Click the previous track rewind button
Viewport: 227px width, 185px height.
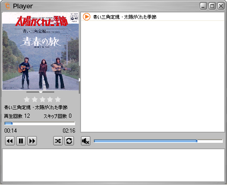pyautogui.click(x=10, y=141)
